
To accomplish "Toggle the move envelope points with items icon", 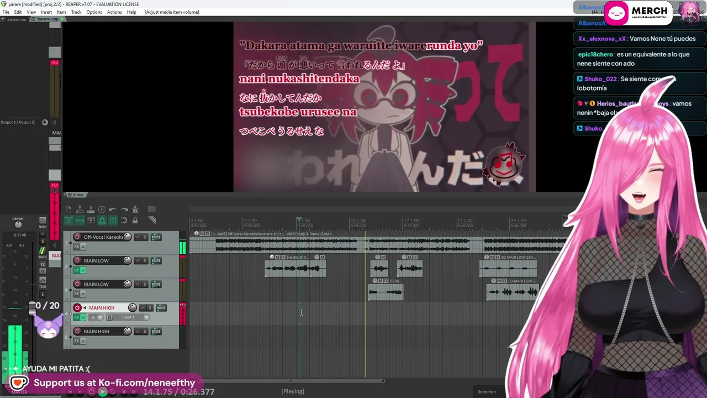I will (102, 221).
